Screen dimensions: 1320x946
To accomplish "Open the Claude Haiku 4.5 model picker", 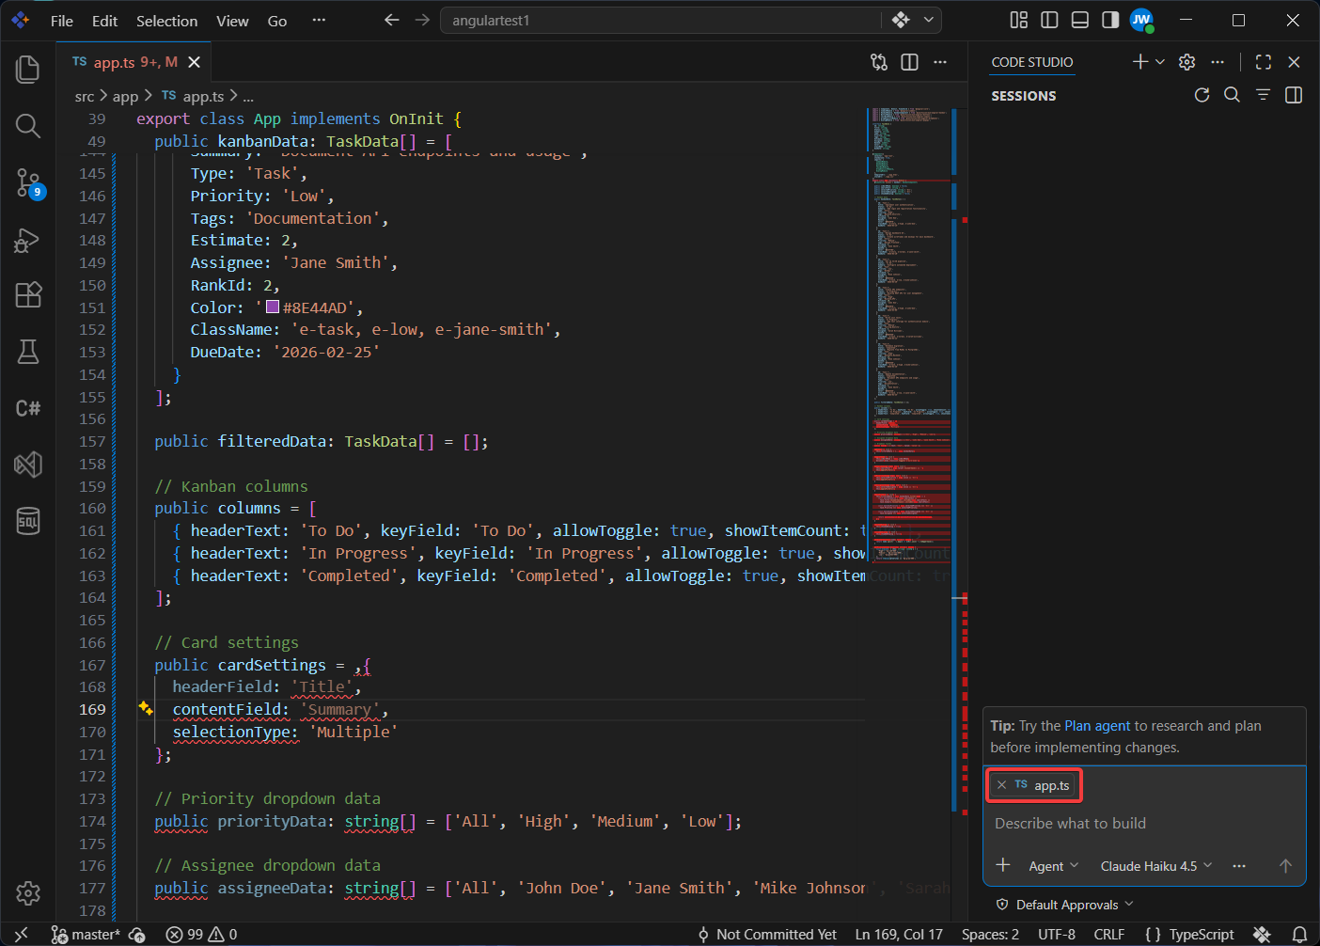I will pos(1156,866).
